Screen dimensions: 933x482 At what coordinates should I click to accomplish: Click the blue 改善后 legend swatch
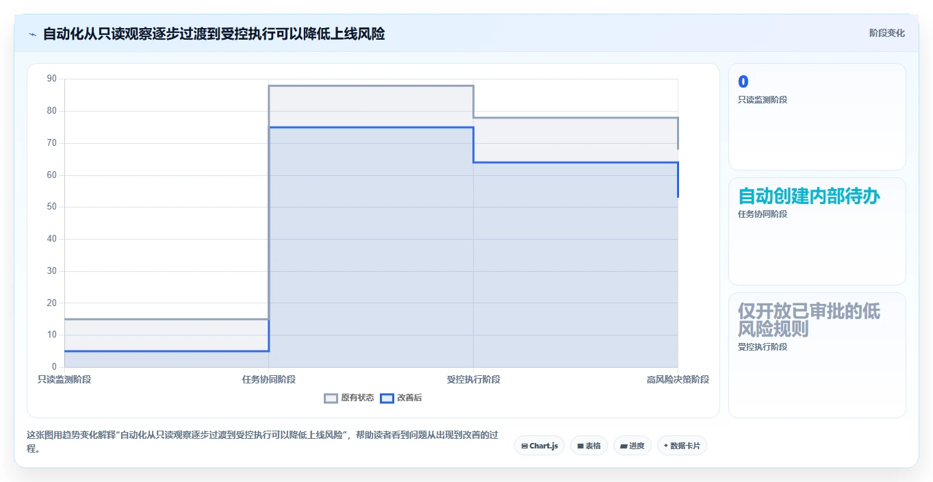coord(387,398)
